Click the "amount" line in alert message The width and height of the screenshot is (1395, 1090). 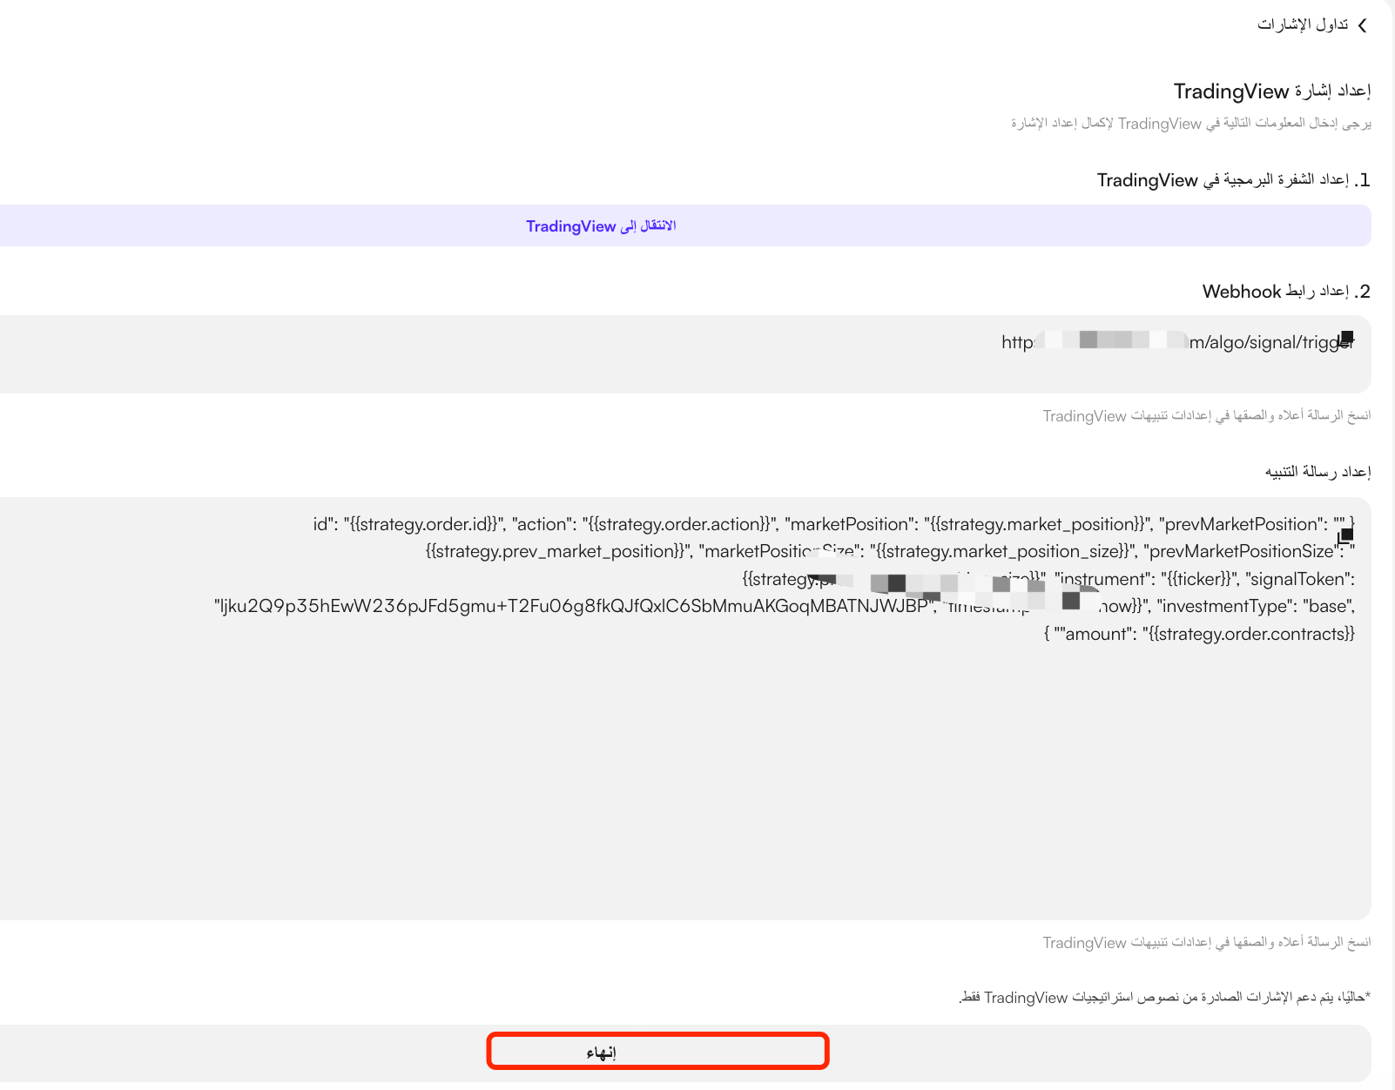(x=1200, y=634)
